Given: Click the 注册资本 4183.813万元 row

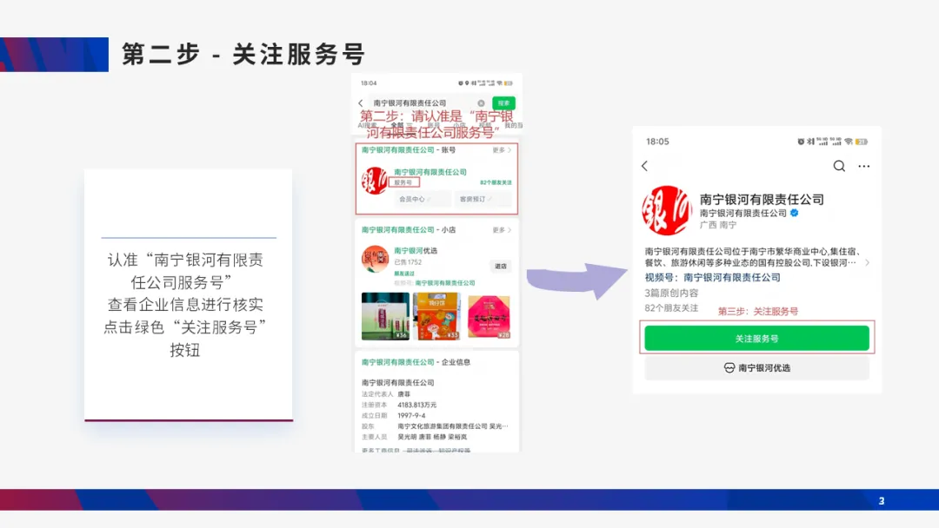Looking at the screenshot, I should pyautogui.click(x=399, y=405).
